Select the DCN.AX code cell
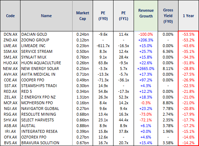The height and width of the screenshot is (146, 199). (10, 34)
